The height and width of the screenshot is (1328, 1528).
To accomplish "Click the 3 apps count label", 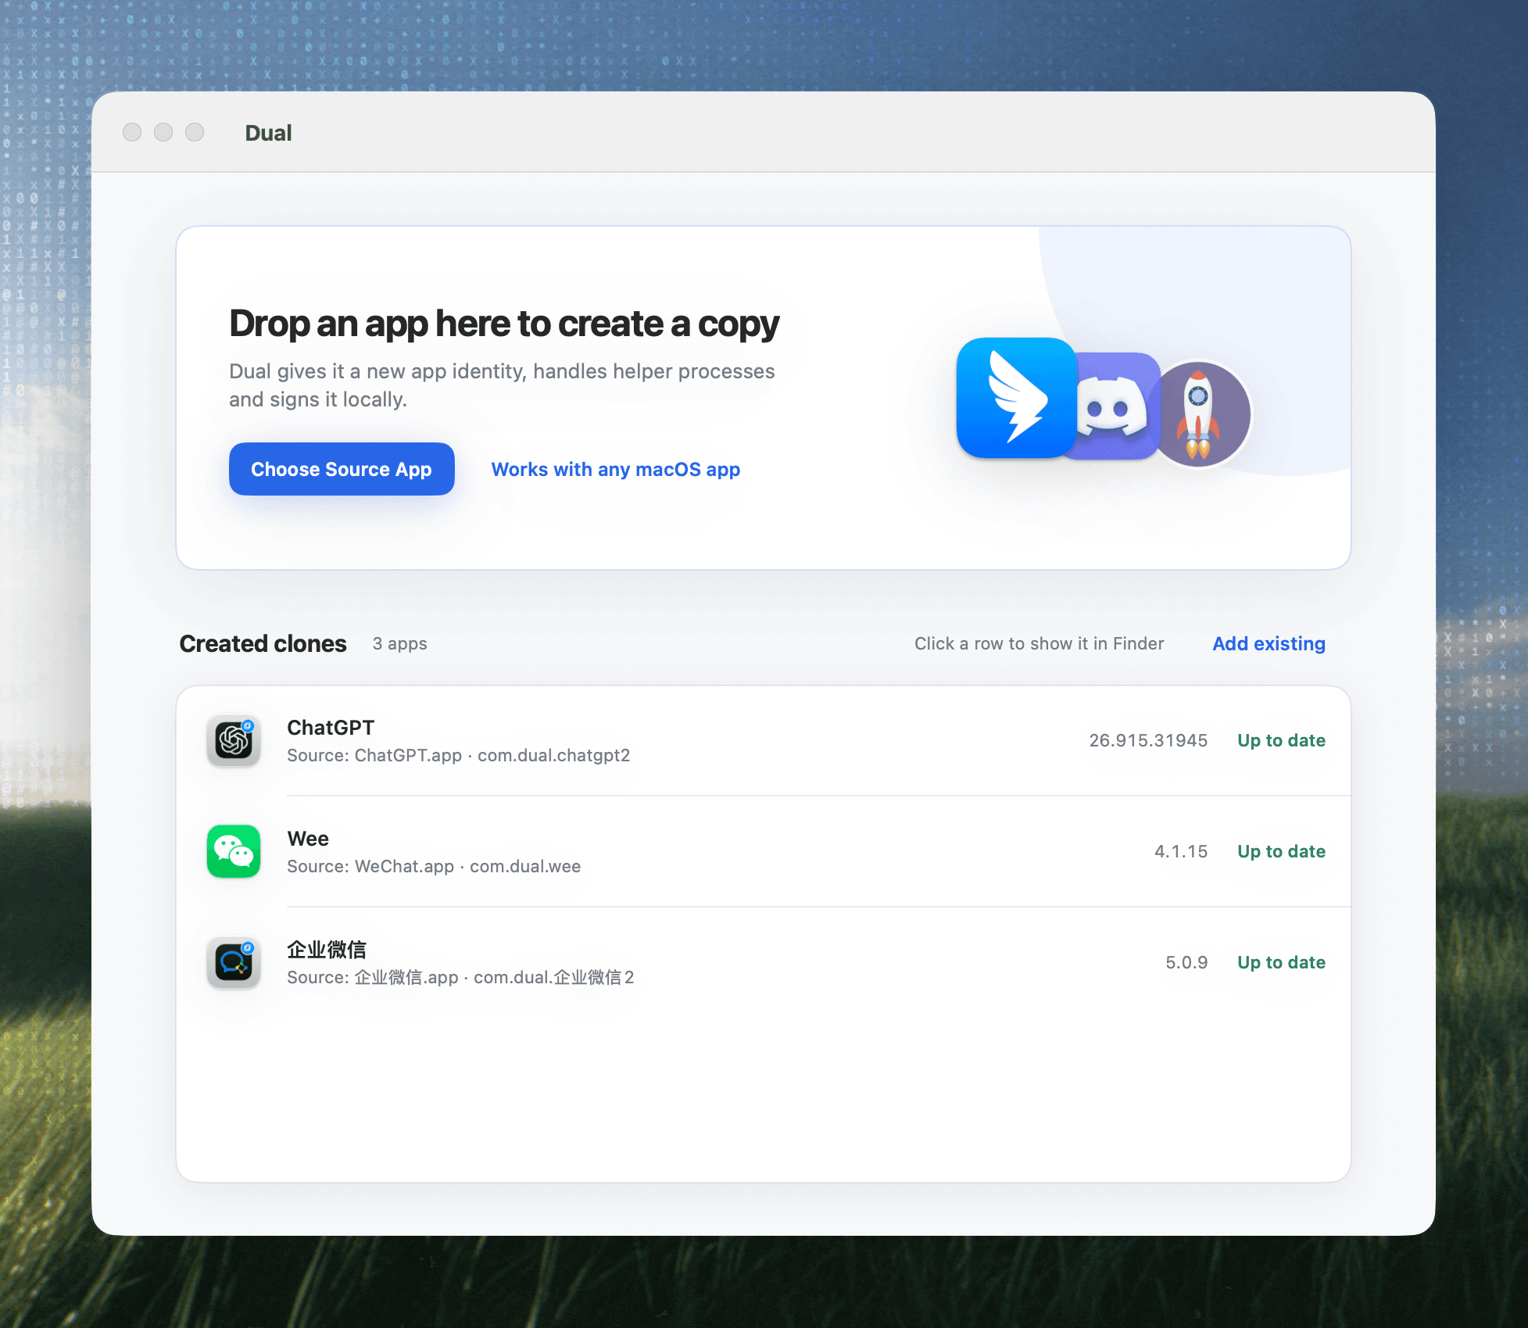I will coord(399,643).
